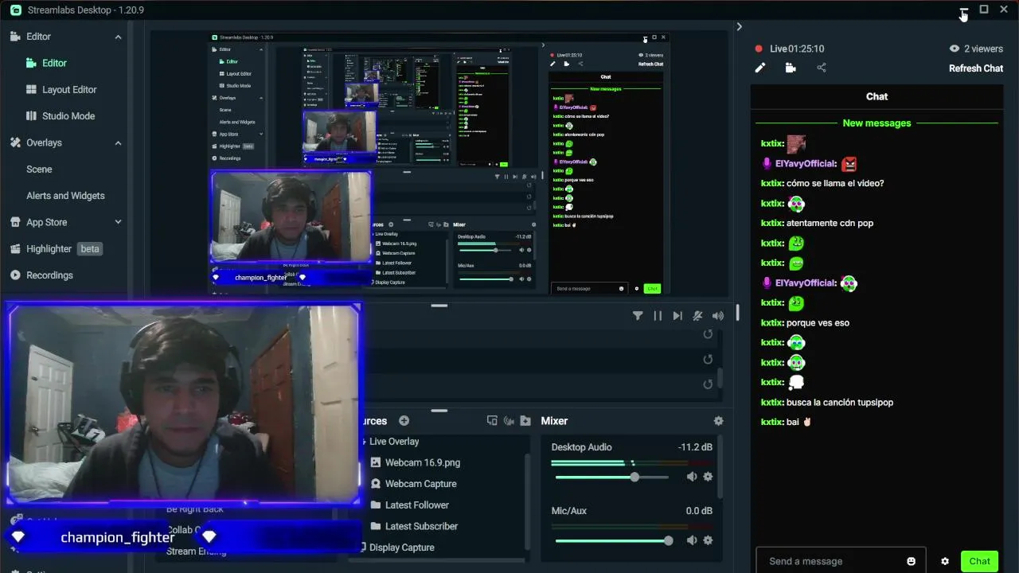Open Desktop Audio settings gear
This screenshot has height=573, width=1019.
pos(708,477)
